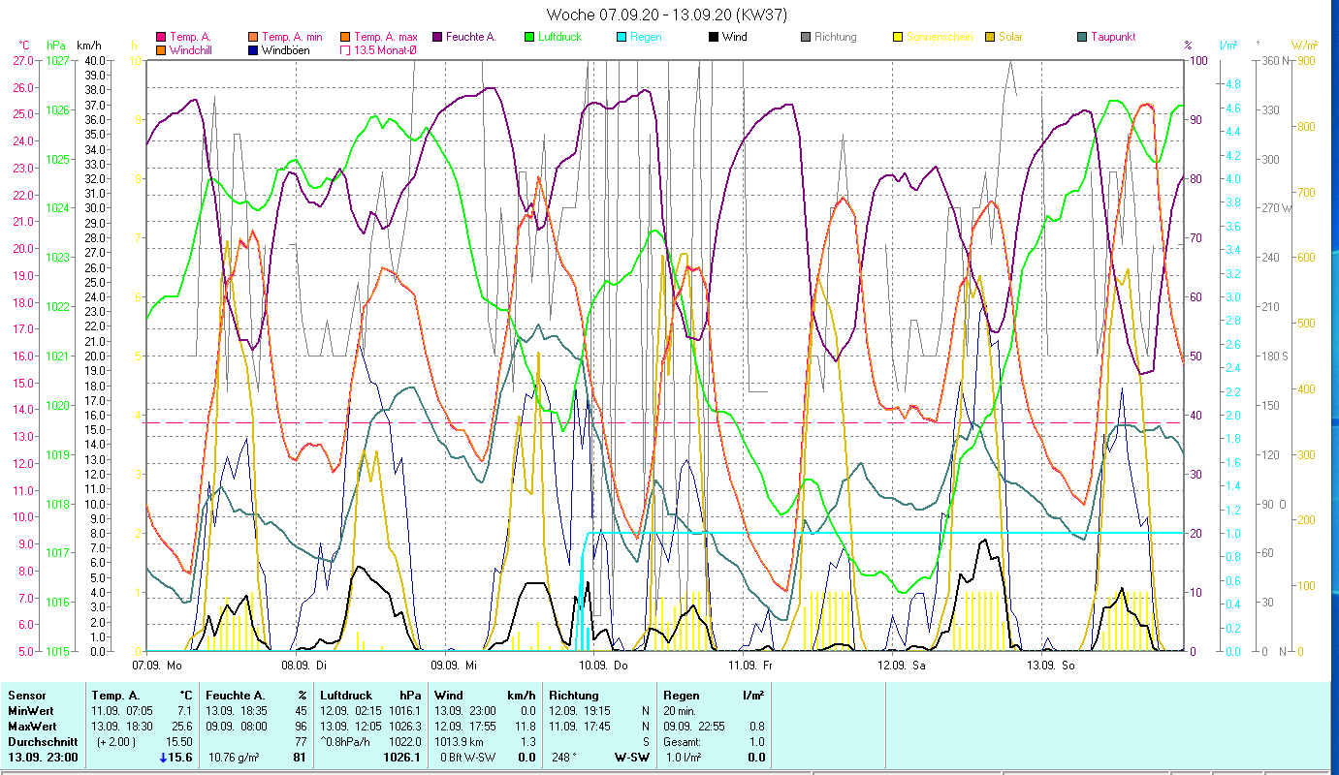The image size is (1339, 775).
Task: Click the 'MinWert' row label
Action: click(x=29, y=711)
